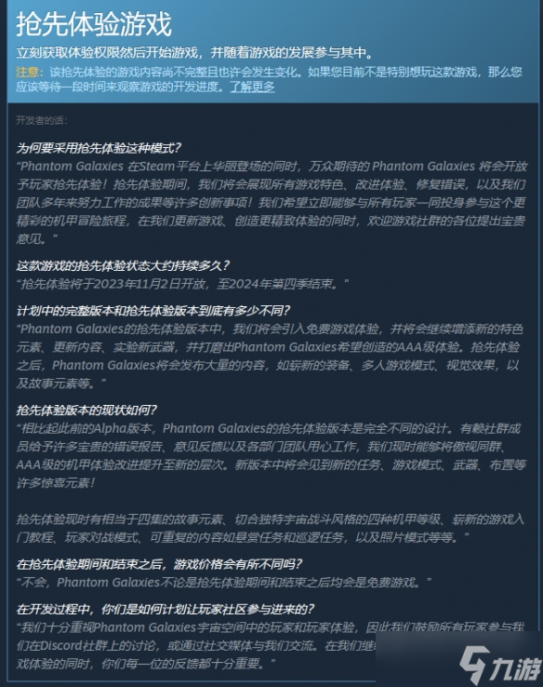Click the answer about 免费游戏 pricing
The image size is (543, 687).
pyautogui.click(x=224, y=583)
